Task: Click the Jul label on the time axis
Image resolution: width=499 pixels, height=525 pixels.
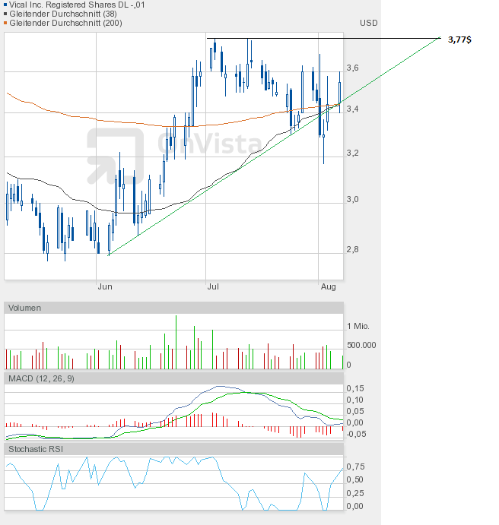Action: point(214,286)
